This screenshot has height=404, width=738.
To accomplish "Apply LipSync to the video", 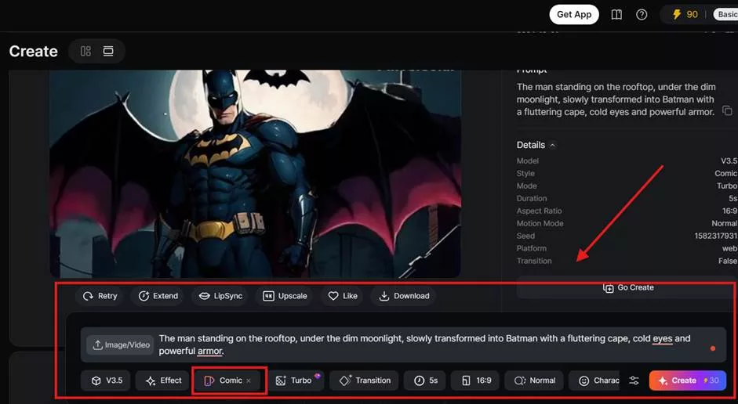I will (x=220, y=296).
